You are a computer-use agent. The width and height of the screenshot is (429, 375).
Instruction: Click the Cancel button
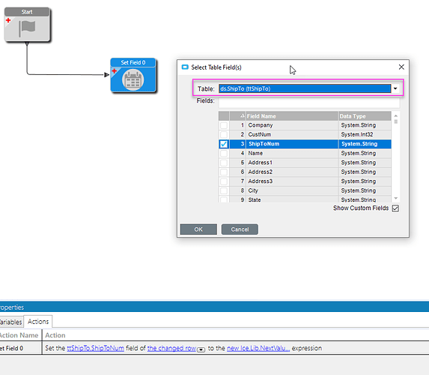pyautogui.click(x=240, y=229)
